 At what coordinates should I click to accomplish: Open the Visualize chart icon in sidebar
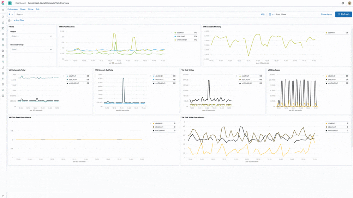pos(3,23)
